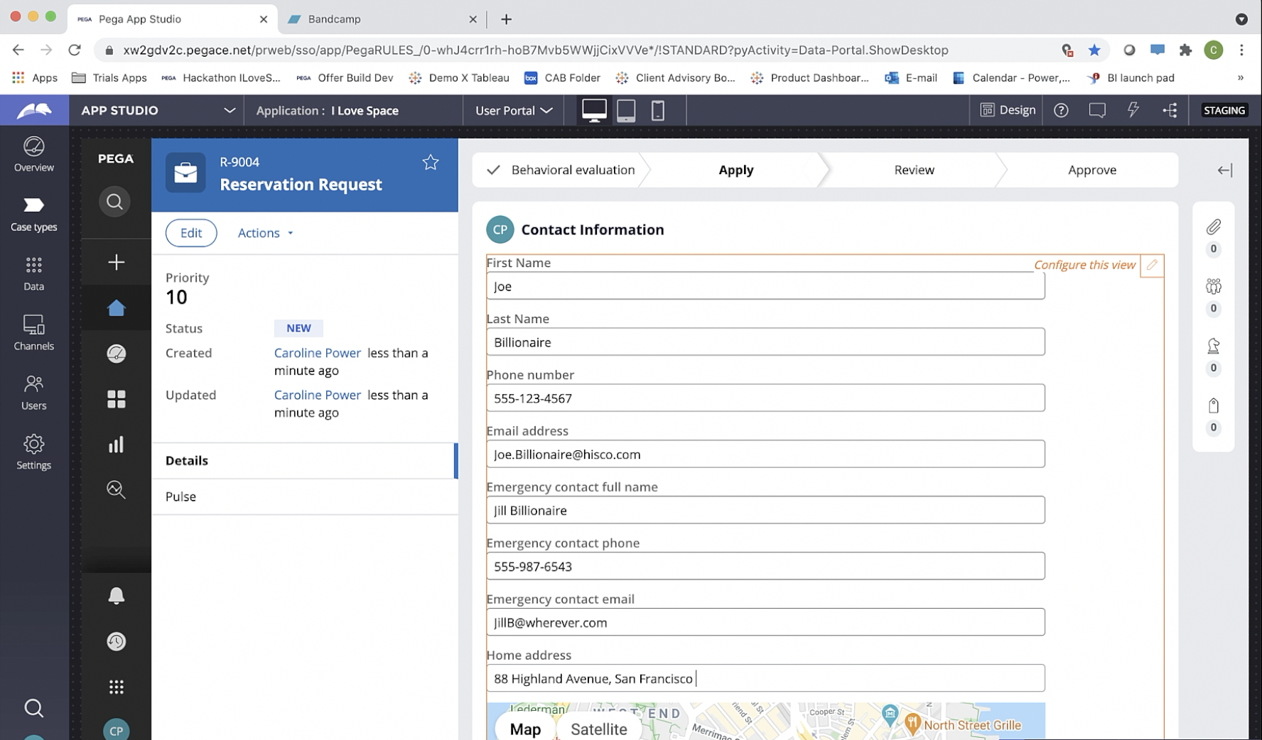
Task: Expand the Actions dropdown menu
Action: coord(266,233)
